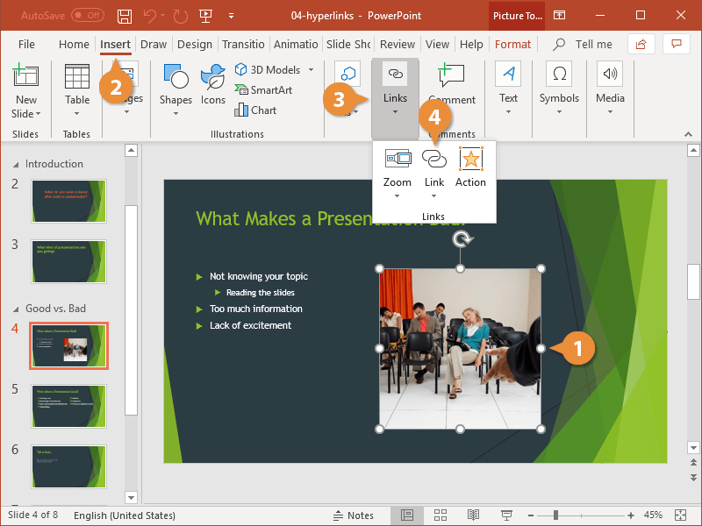Screen dimensions: 702x526
Task: Click the slide title text
Action: pyautogui.click(x=331, y=218)
